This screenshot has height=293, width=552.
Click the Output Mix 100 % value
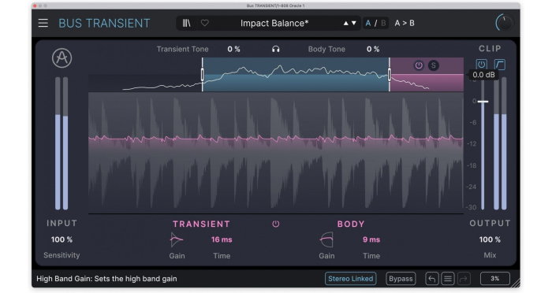point(490,239)
